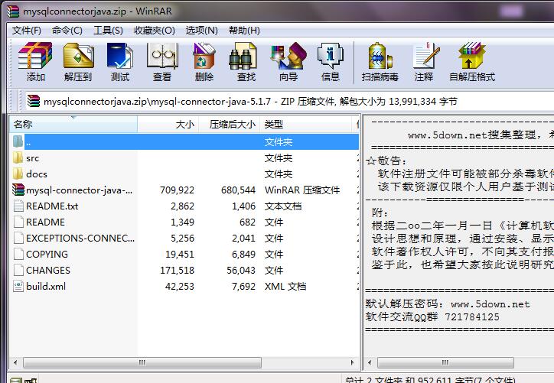This screenshot has height=383, width=554.
Task: Click the 709,922 size cell
Action: (x=177, y=190)
